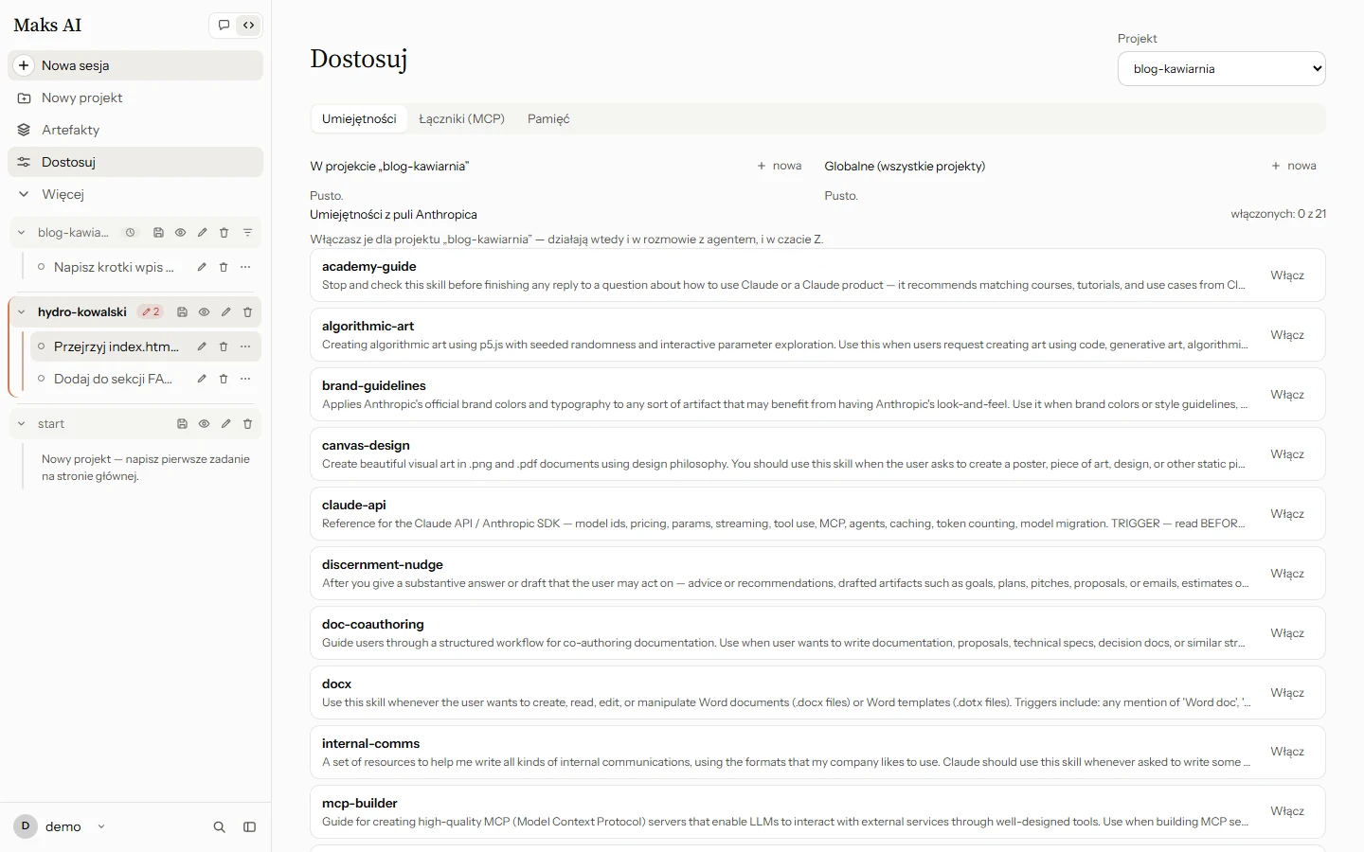Switch to the Łączniki (MCP) tab
This screenshot has width=1364, height=852.
[x=461, y=119]
